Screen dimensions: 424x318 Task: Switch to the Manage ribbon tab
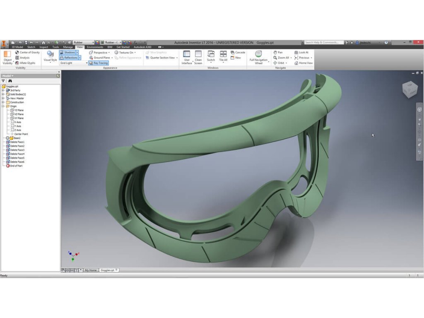(68, 47)
